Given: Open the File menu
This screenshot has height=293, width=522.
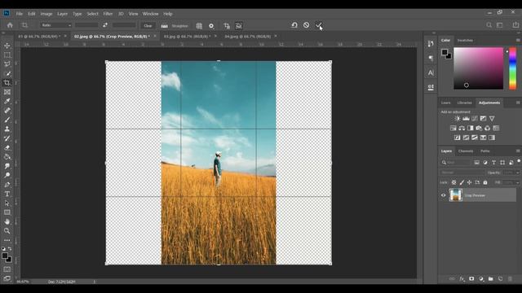Looking at the screenshot, I should pyautogui.click(x=20, y=14).
